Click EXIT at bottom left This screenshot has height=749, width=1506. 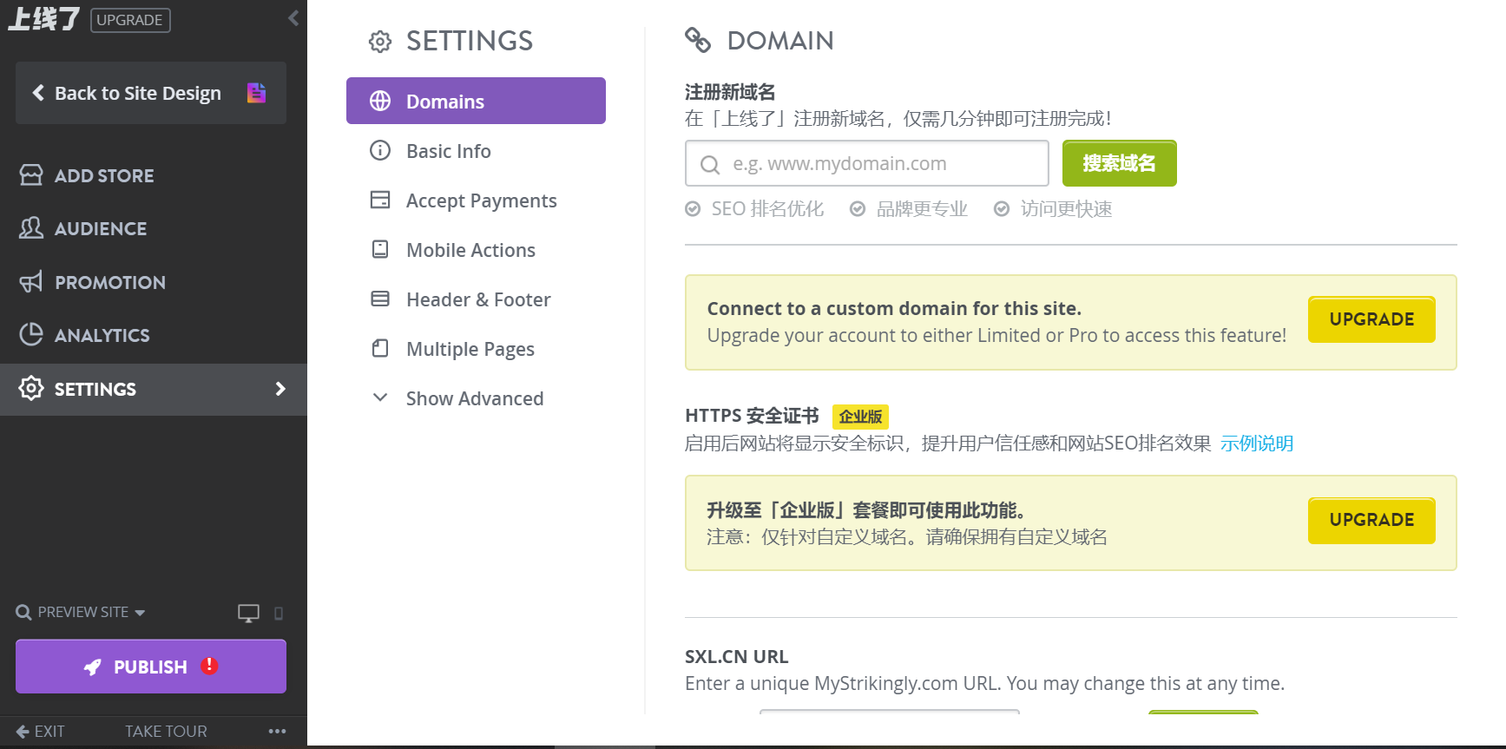click(x=40, y=732)
